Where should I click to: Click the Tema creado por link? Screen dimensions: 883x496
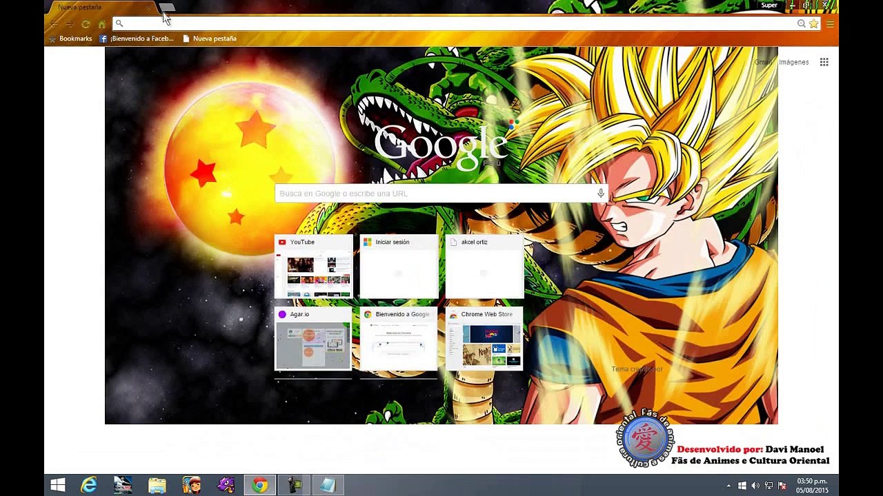tap(637, 369)
